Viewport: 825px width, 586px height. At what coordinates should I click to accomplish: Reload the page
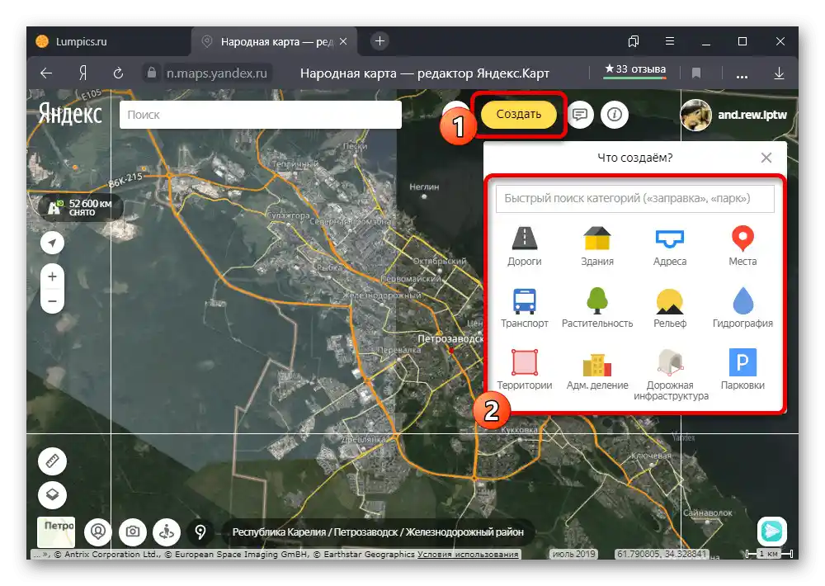(x=118, y=73)
